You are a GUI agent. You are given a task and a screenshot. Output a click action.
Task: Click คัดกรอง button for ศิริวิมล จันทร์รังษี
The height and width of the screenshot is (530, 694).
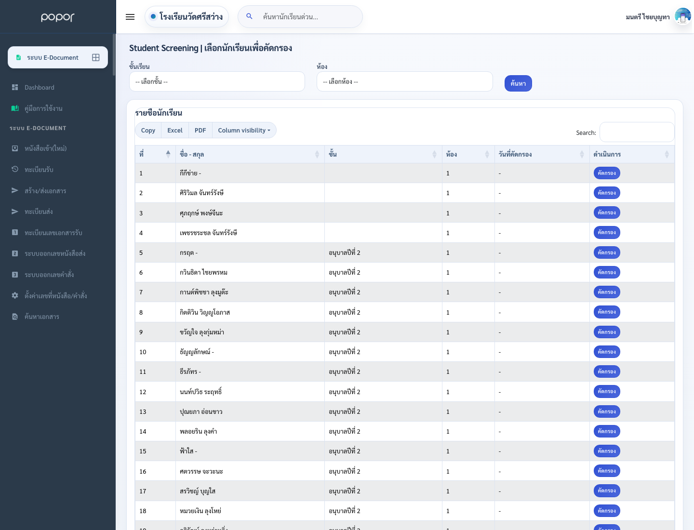[x=607, y=193]
